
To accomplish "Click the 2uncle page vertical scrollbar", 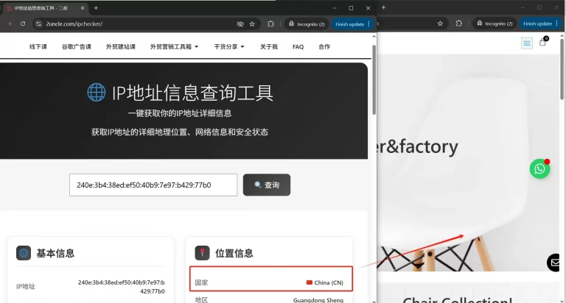I will click(374, 80).
